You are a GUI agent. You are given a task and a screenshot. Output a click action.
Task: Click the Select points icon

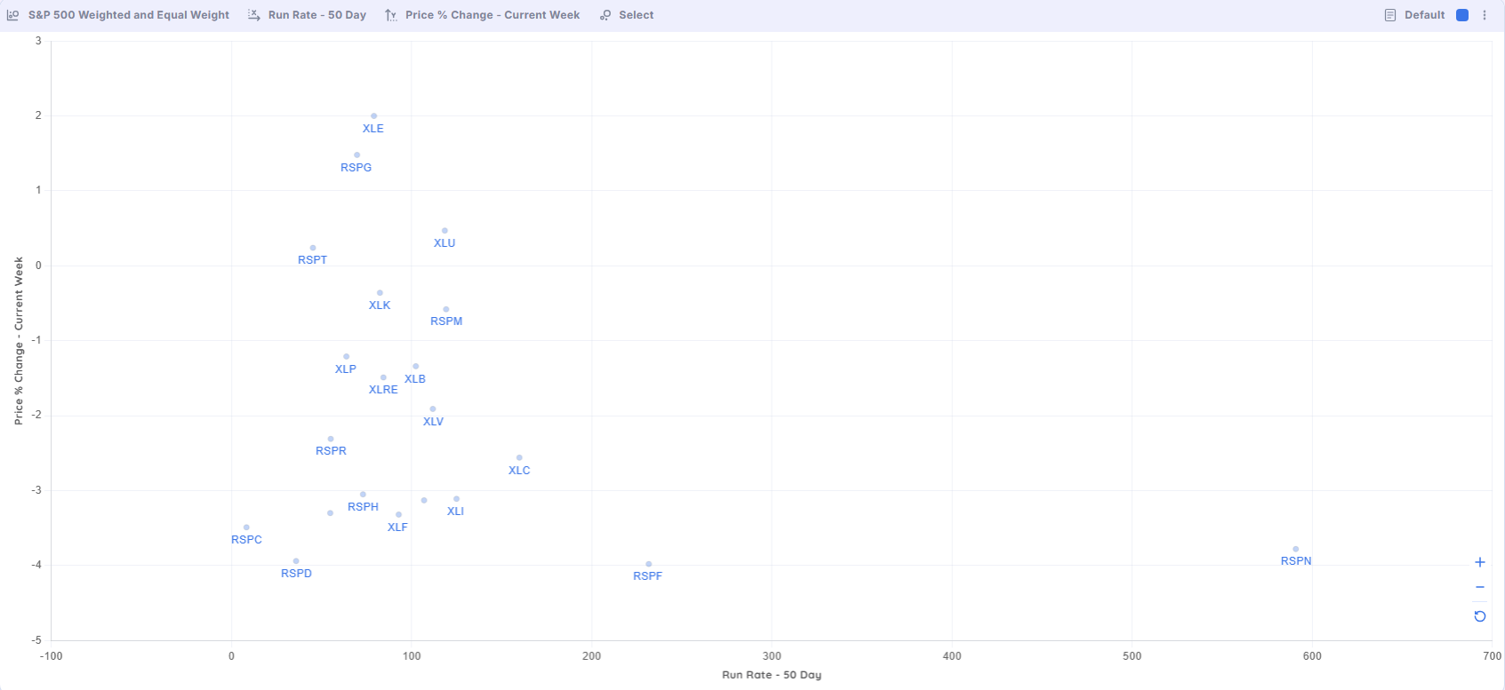point(605,15)
